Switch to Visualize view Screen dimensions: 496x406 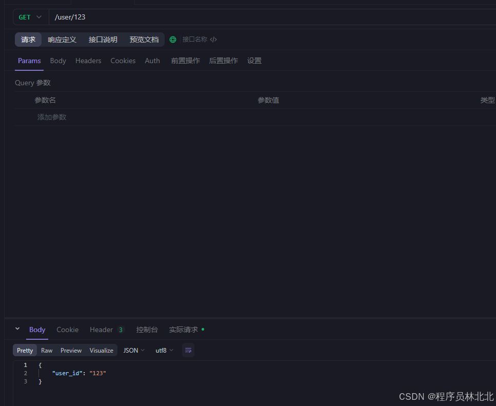pyautogui.click(x=102, y=350)
